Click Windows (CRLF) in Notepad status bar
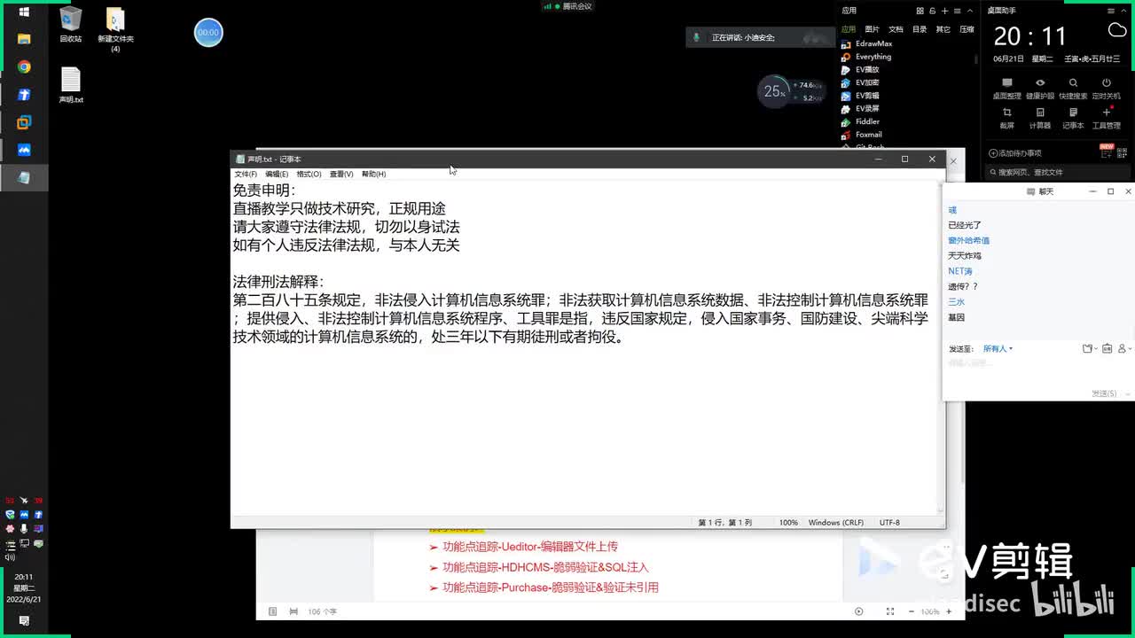The image size is (1135, 638). (835, 523)
